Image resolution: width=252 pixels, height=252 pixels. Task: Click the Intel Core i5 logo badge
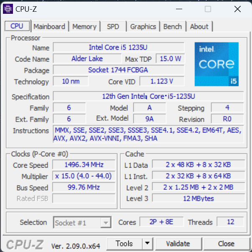pos(216,64)
